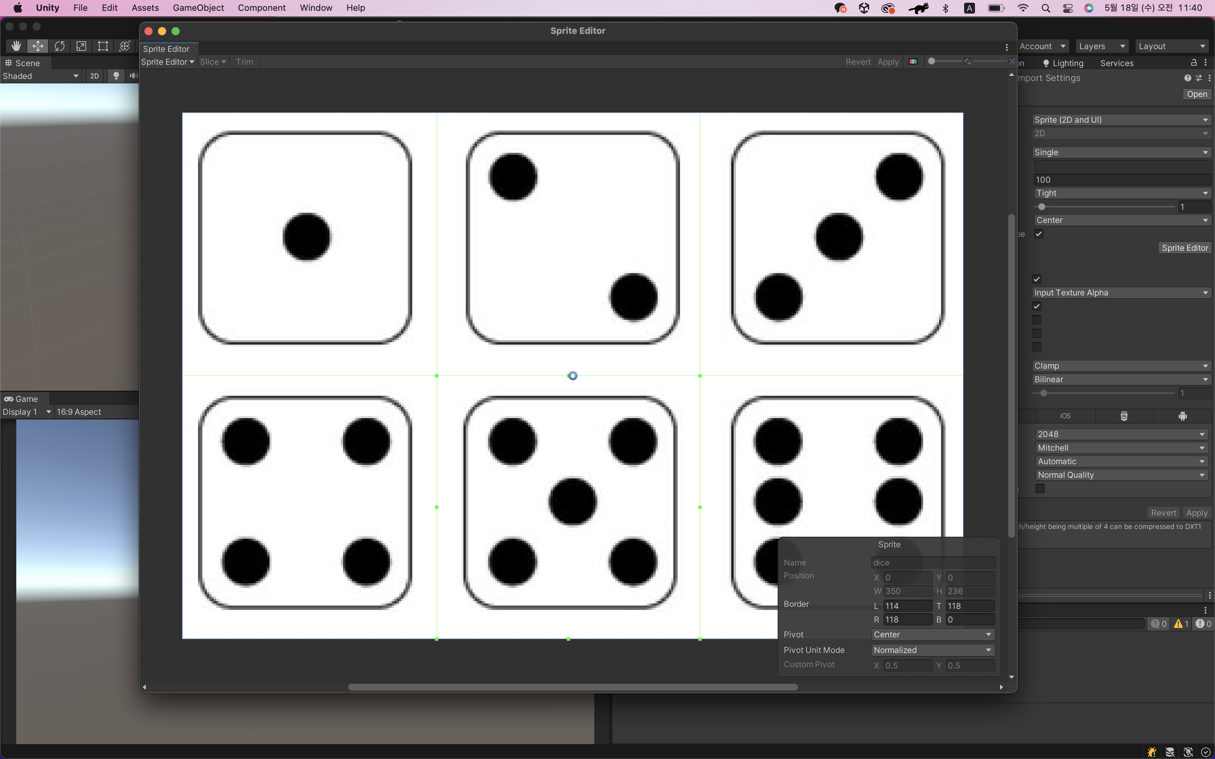Toggle scene lighting bulb icon
The height and width of the screenshot is (759, 1215).
pyautogui.click(x=116, y=76)
